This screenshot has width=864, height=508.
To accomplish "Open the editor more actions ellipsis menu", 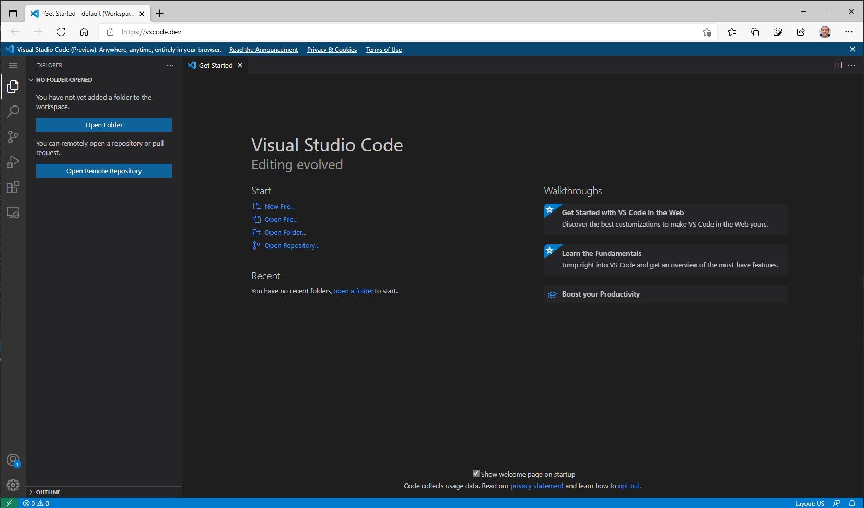I will (853, 65).
